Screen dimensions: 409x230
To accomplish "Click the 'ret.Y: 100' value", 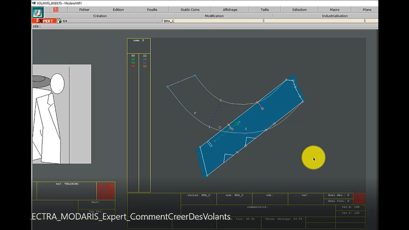I will pos(351,213).
